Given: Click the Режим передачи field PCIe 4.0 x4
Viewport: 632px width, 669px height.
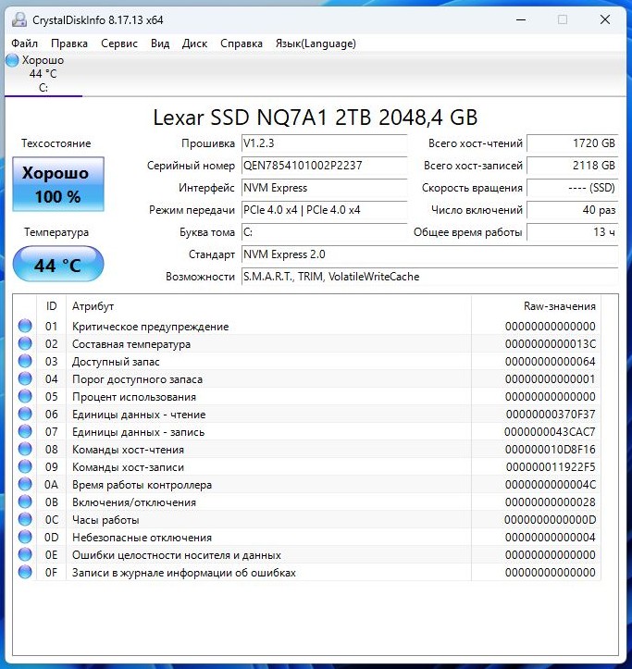Looking at the screenshot, I should pyautogui.click(x=324, y=210).
